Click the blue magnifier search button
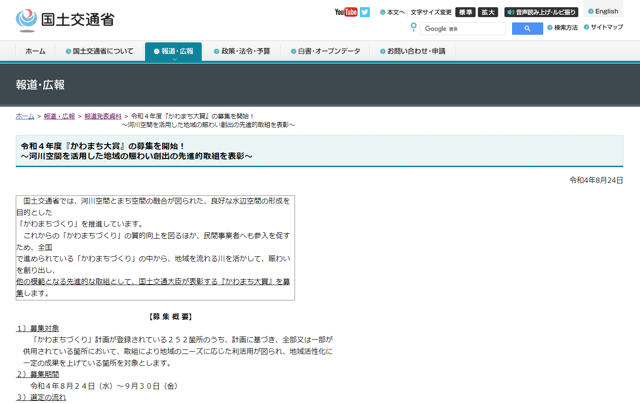The width and height of the screenshot is (640, 404). pyautogui.click(x=527, y=28)
